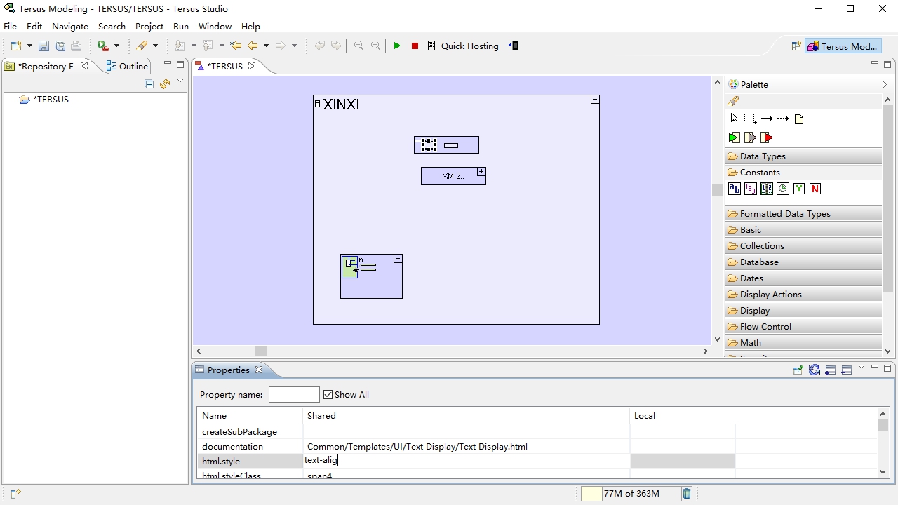This screenshot has height=505, width=898.
Task: Toggle the Show All checkbox
Action: tap(328, 395)
